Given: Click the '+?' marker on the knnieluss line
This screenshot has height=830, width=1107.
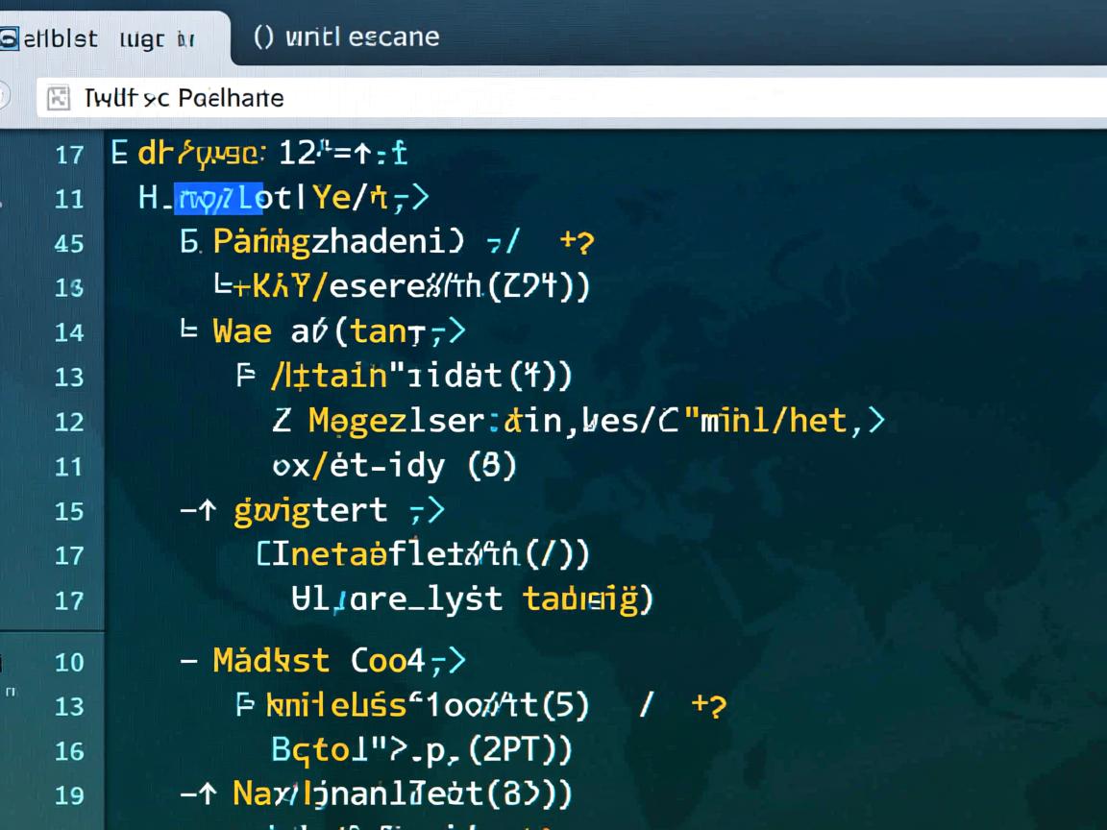Looking at the screenshot, I should (x=708, y=706).
